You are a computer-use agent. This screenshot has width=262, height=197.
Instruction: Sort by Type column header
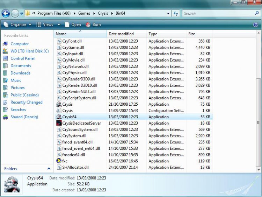point(166,34)
